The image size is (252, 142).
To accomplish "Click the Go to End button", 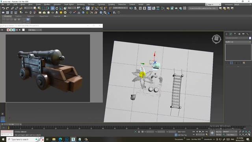I will (x=206, y=132).
